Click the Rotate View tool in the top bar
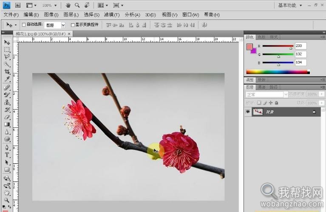Screen dimensions: 326x212 pyautogui.click(x=87, y=5)
